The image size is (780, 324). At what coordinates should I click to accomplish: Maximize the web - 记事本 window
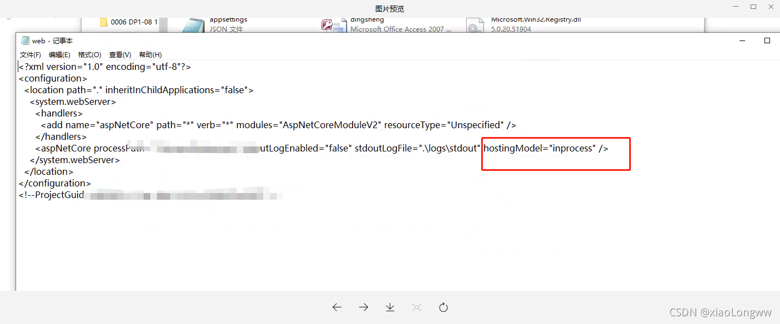coord(767,40)
